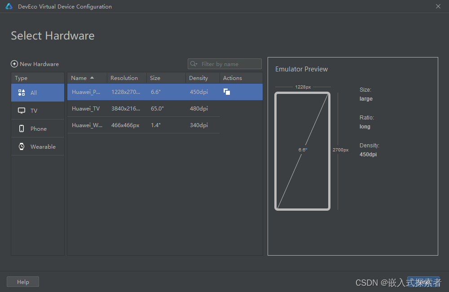Click the Actions column header
This screenshot has height=292, width=449.
tap(241, 78)
